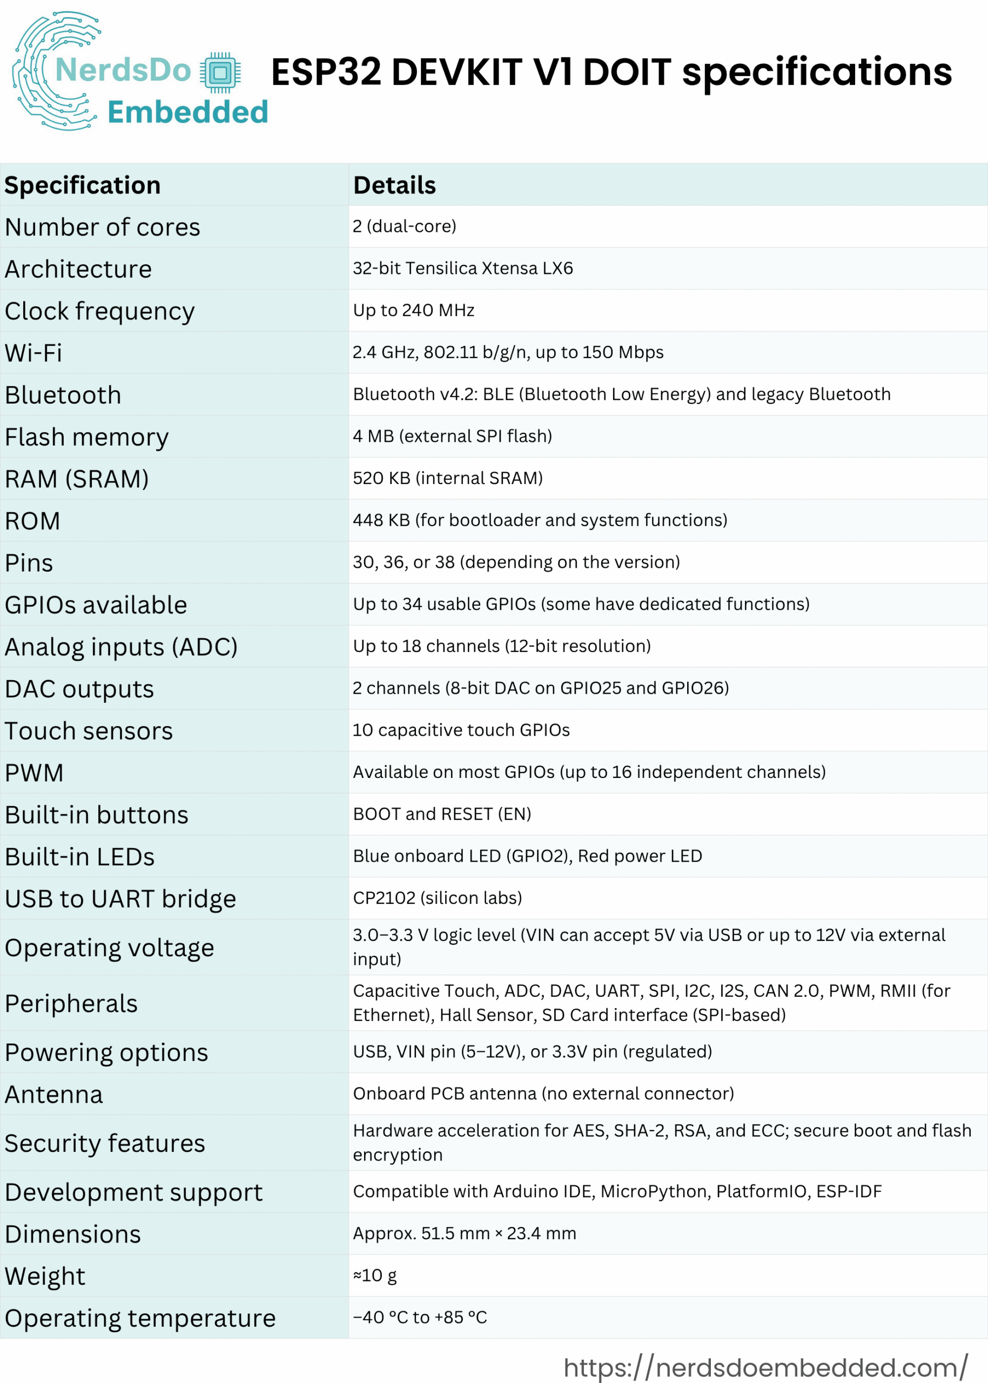Click the circular circuit emblem in the logo

[x=57, y=71]
